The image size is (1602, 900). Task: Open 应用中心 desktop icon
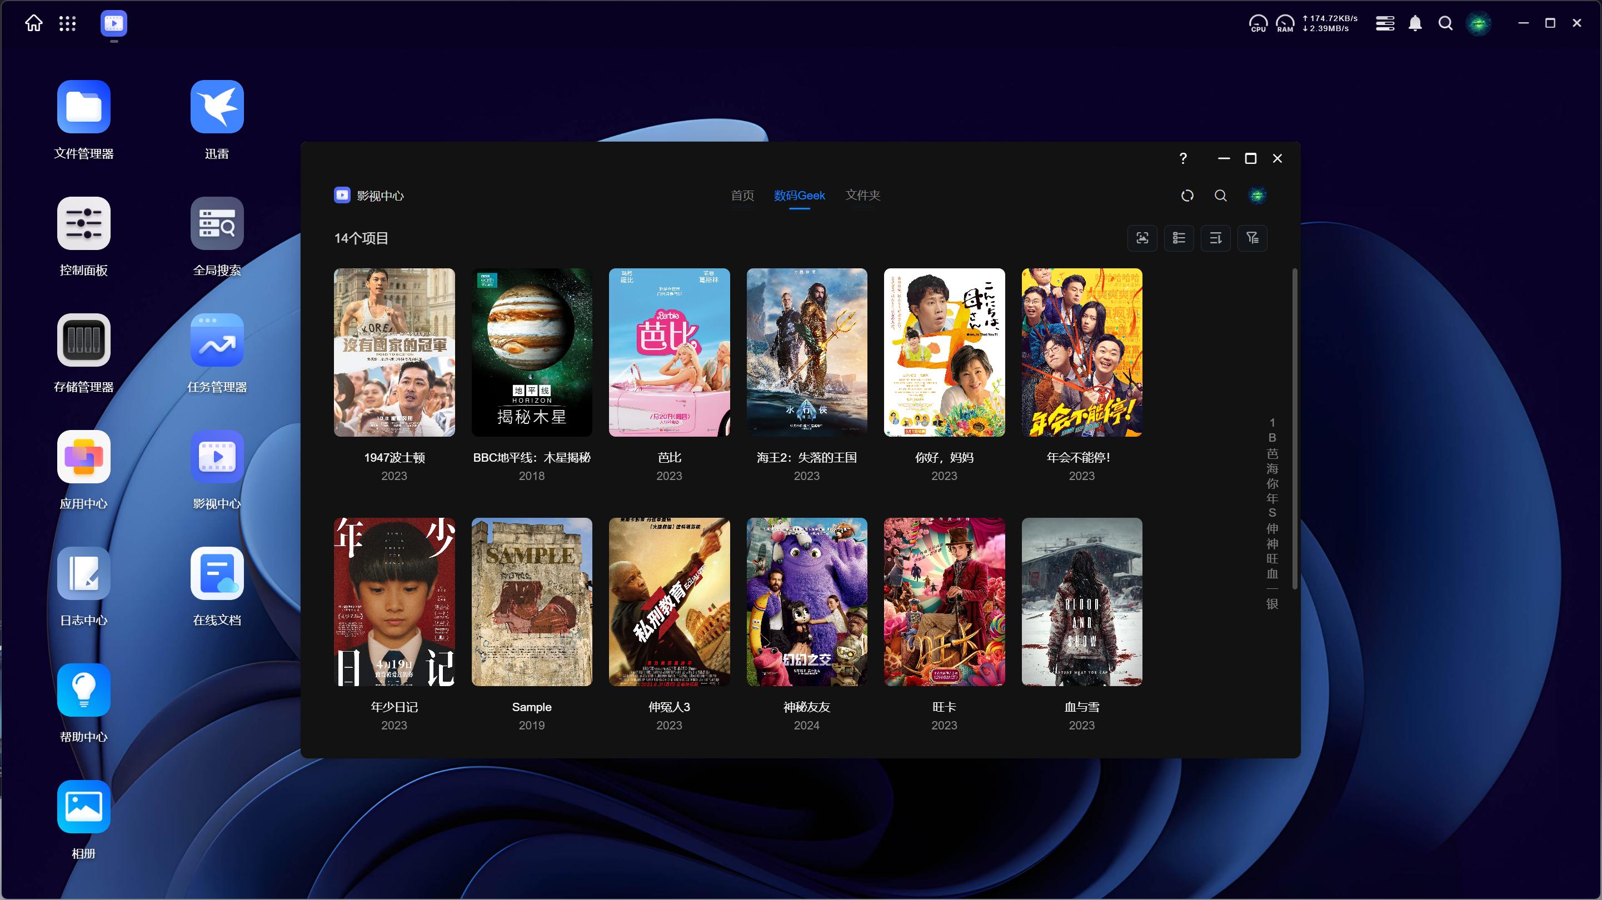click(83, 457)
